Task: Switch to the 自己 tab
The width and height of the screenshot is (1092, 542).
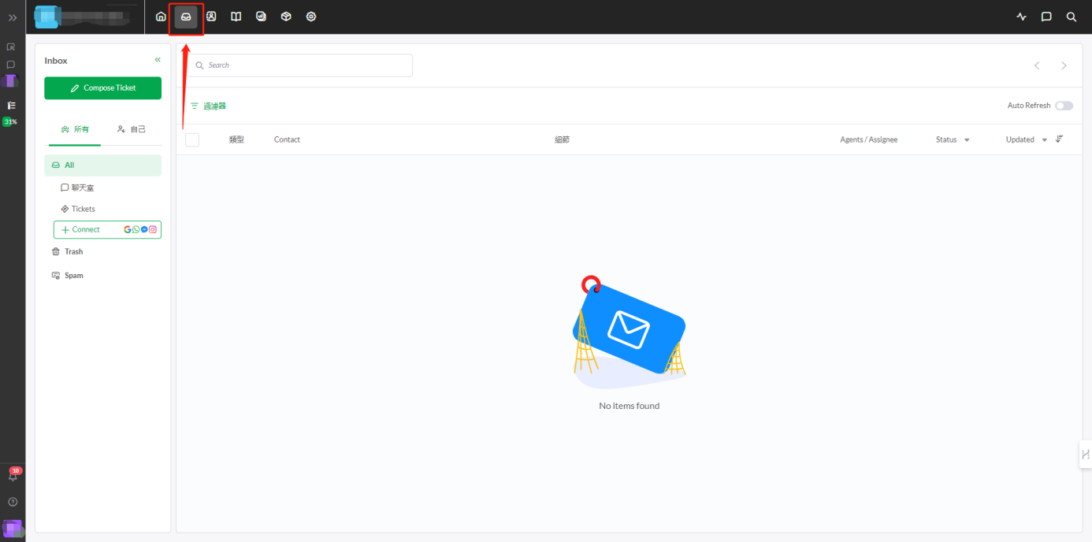Action: tap(131, 129)
